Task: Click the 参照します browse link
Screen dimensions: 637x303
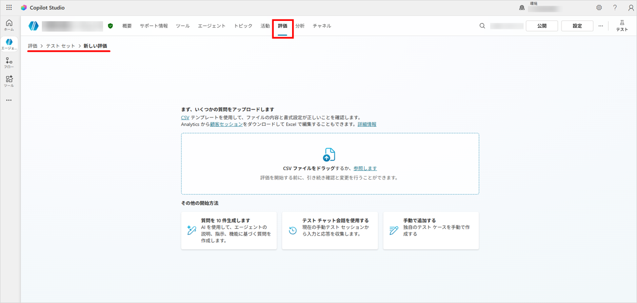Action: (365, 168)
